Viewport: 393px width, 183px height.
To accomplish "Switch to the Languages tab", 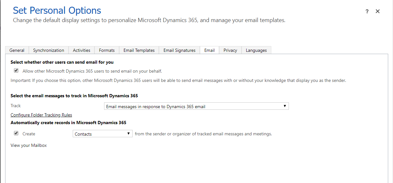I will click(256, 50).
